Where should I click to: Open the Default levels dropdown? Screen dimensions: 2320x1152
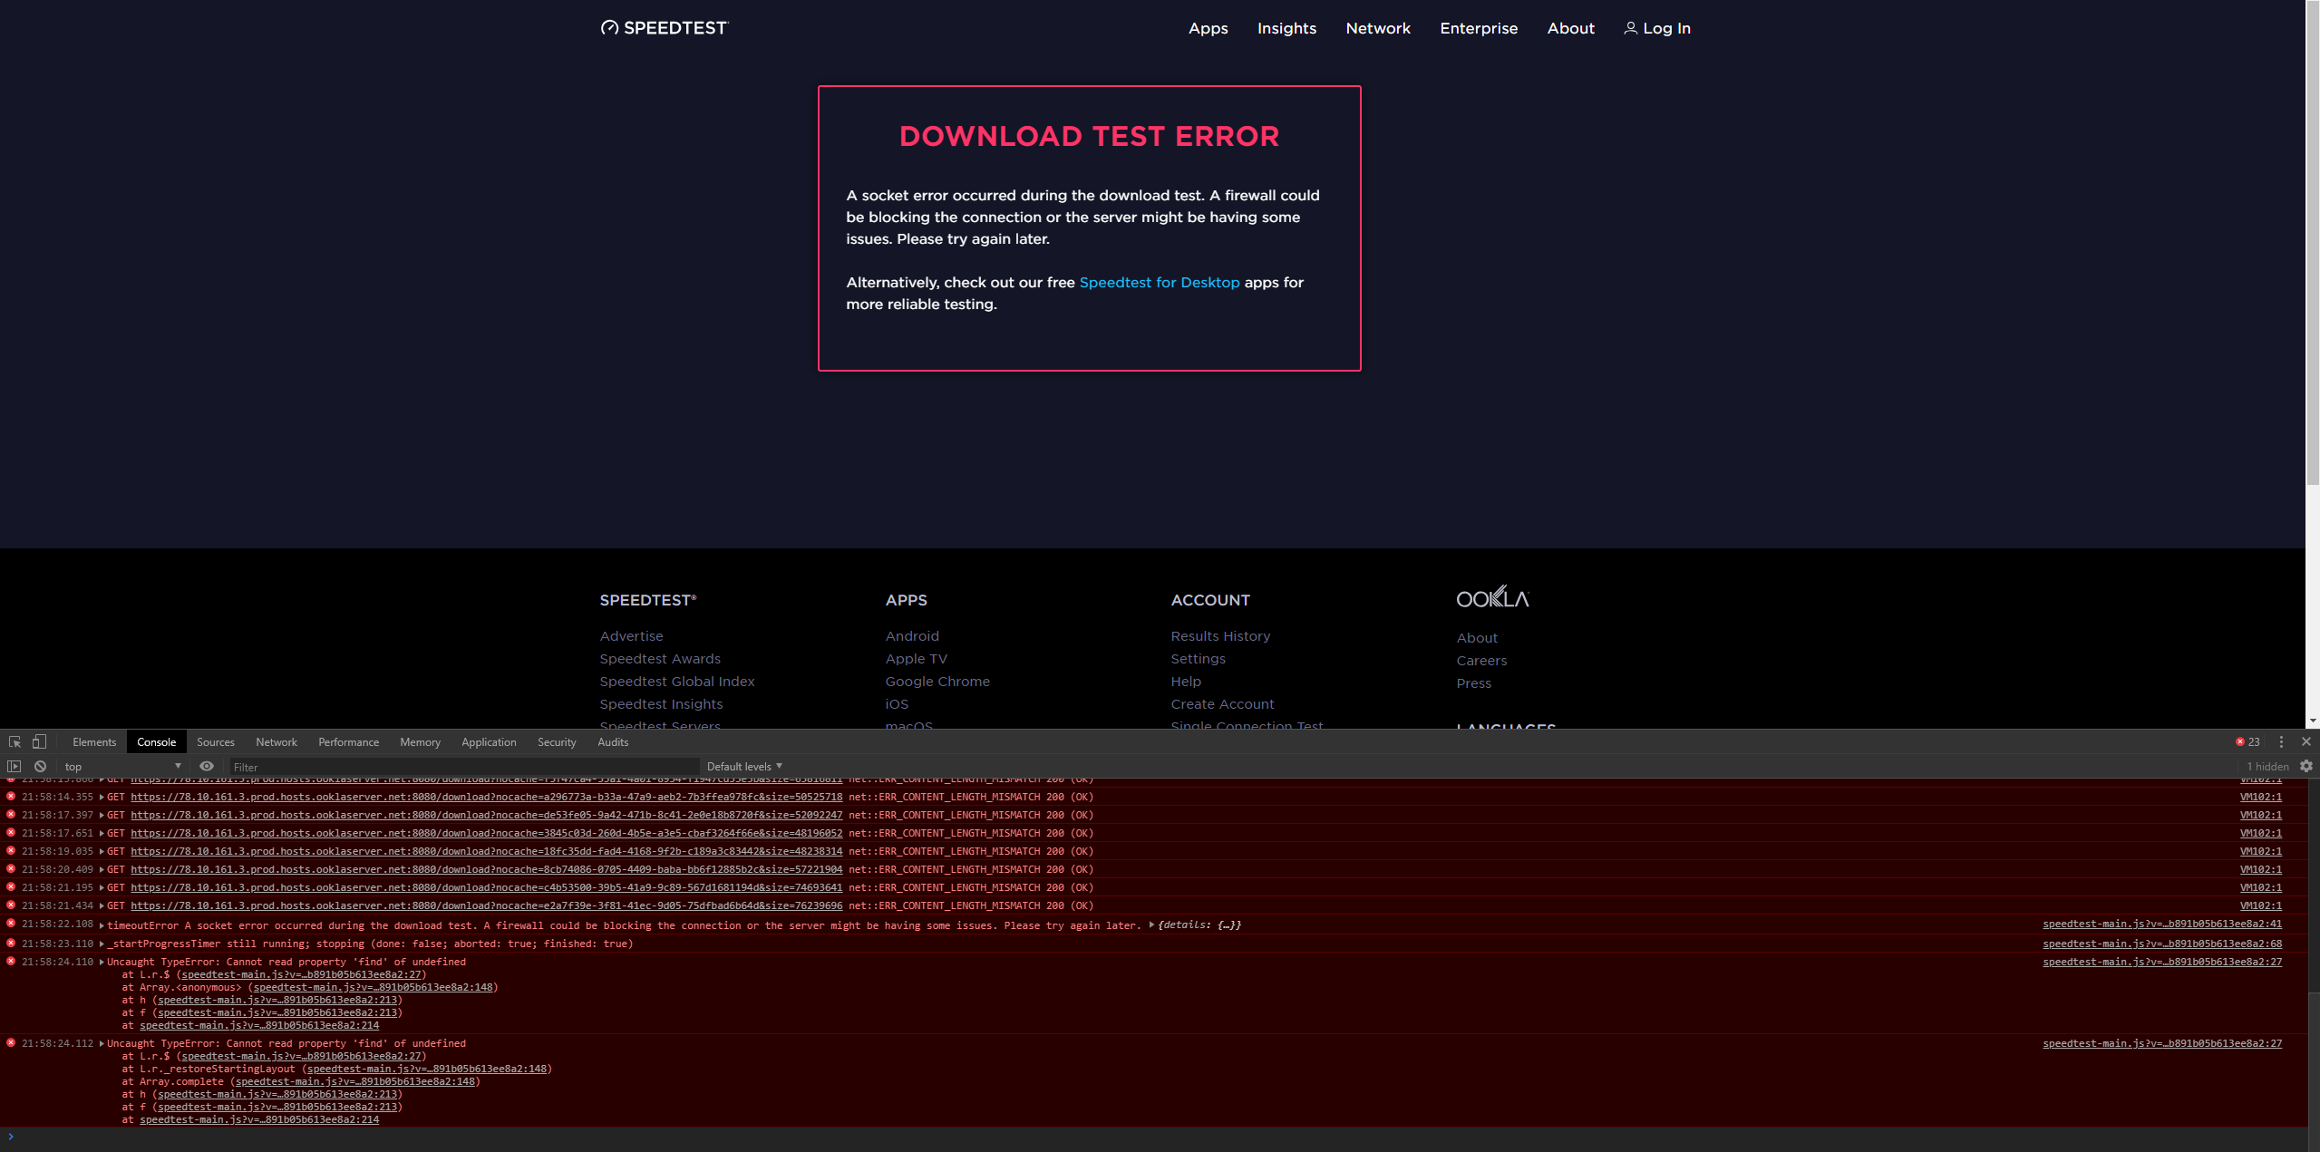tap(743, 766)
